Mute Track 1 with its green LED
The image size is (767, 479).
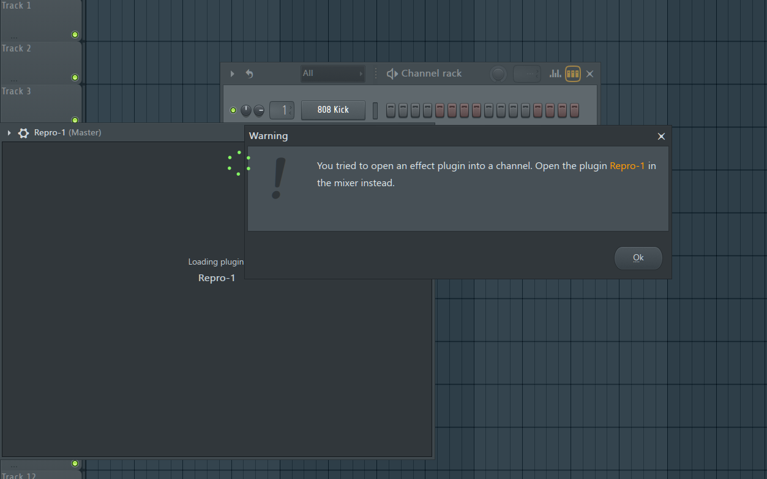coord(75,34)
